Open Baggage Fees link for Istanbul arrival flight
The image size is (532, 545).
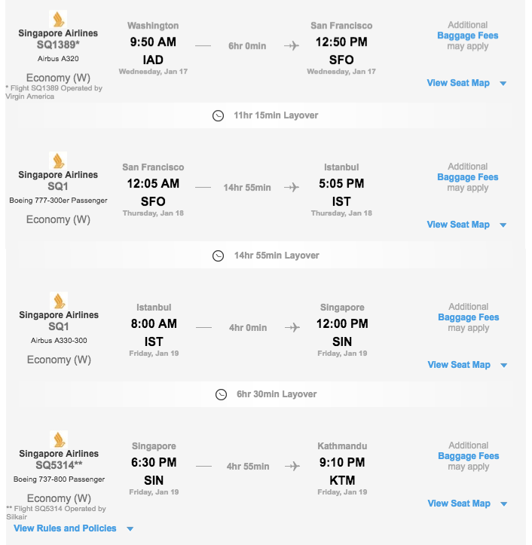468,177
